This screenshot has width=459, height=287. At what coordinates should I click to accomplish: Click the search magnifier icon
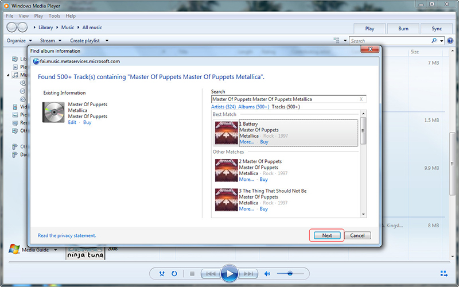pyautogui.click(x=434, y=41)
